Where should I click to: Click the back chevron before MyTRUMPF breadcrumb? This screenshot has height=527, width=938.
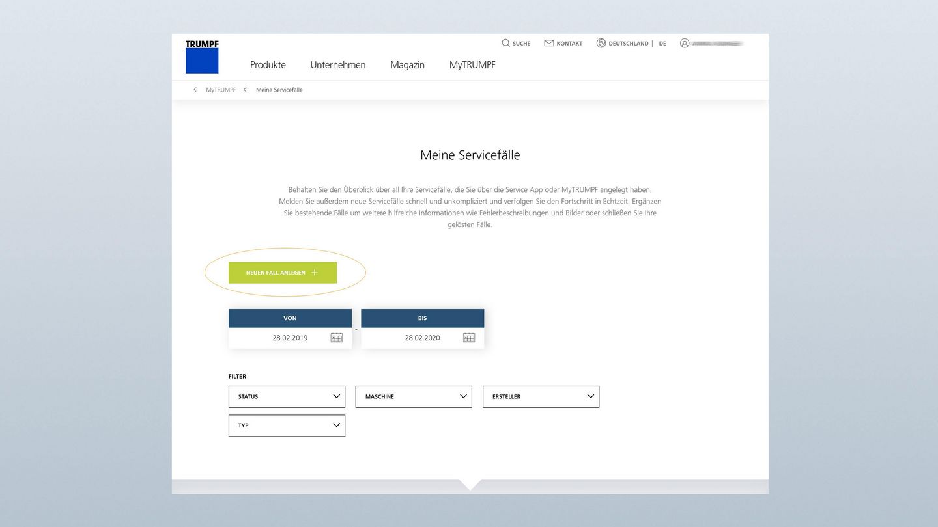tap(195, 90)
